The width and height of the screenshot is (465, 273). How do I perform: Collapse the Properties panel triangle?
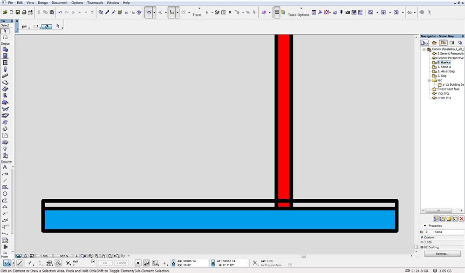pyautogui.click(x=425, y=226)
